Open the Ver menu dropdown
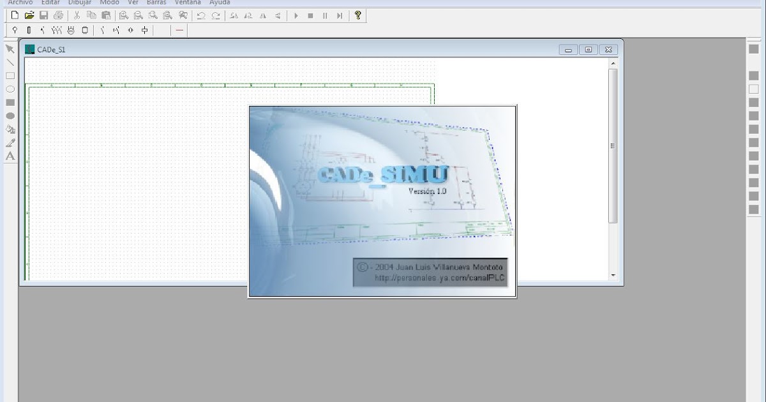This screenshot has height=402, width=766. 132,3
